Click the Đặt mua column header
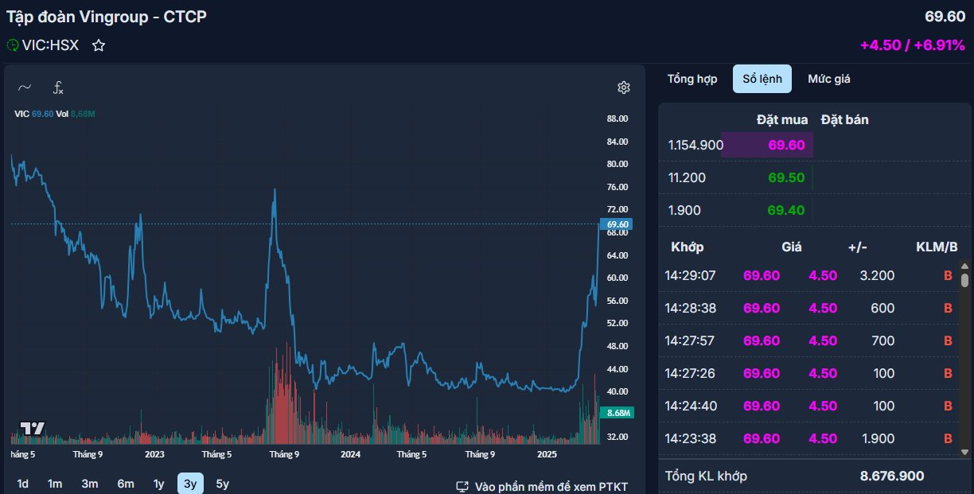 pyautogui.click(x=782, y=119)
